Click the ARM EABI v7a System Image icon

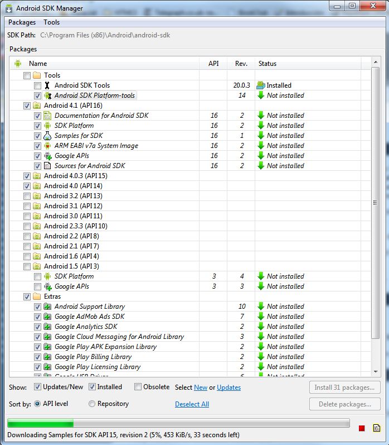click(47, 146)
